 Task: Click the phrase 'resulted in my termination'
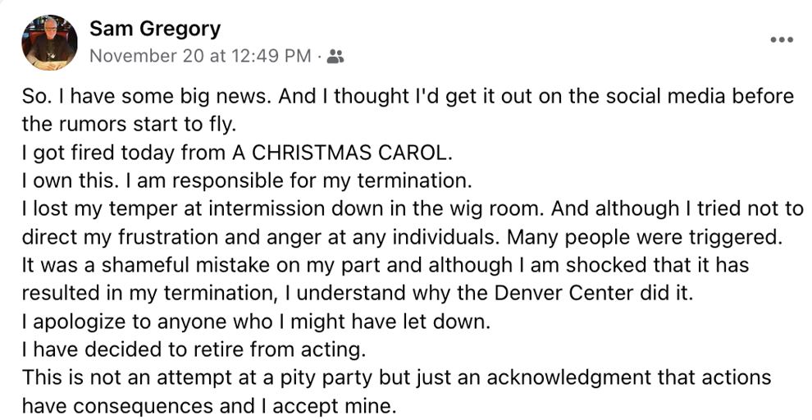coord(148,293)
